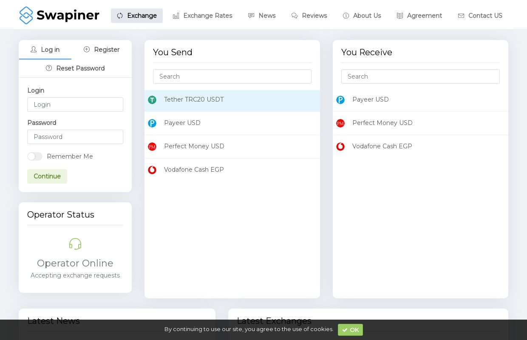Select Payeer USD under You Receive
Image resolution: width=527 pixels, height=340 pixels.
420,100
